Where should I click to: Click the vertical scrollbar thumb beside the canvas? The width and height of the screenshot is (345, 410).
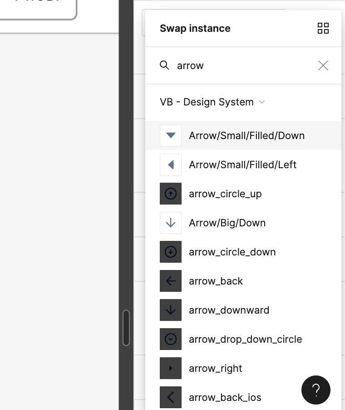pyautogui.click(x=126, y=328)
